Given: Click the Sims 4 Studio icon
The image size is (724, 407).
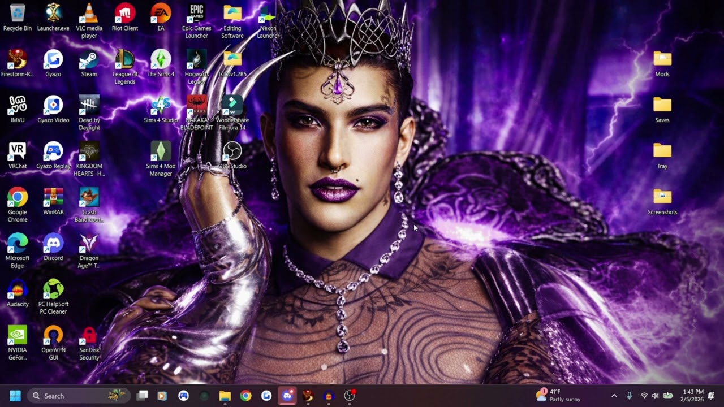Looking at the screenshot, I should pos(161,109).
